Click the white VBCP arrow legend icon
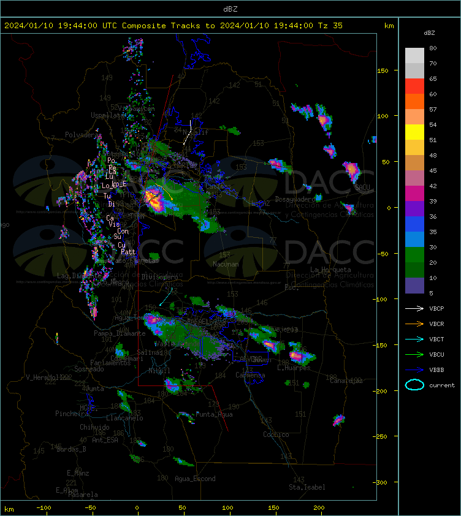This screenshot has height=516, width=461. point(414,308)
